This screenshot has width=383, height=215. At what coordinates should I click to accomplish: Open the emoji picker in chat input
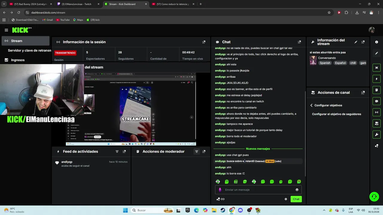[297, 190]
